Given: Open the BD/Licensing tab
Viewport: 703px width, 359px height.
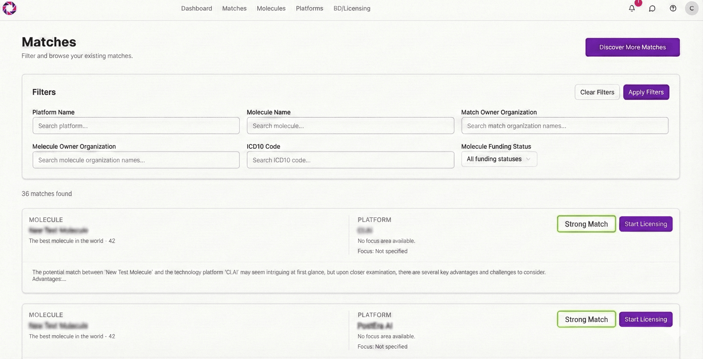Looking at the screenshot, I should 351,8.
